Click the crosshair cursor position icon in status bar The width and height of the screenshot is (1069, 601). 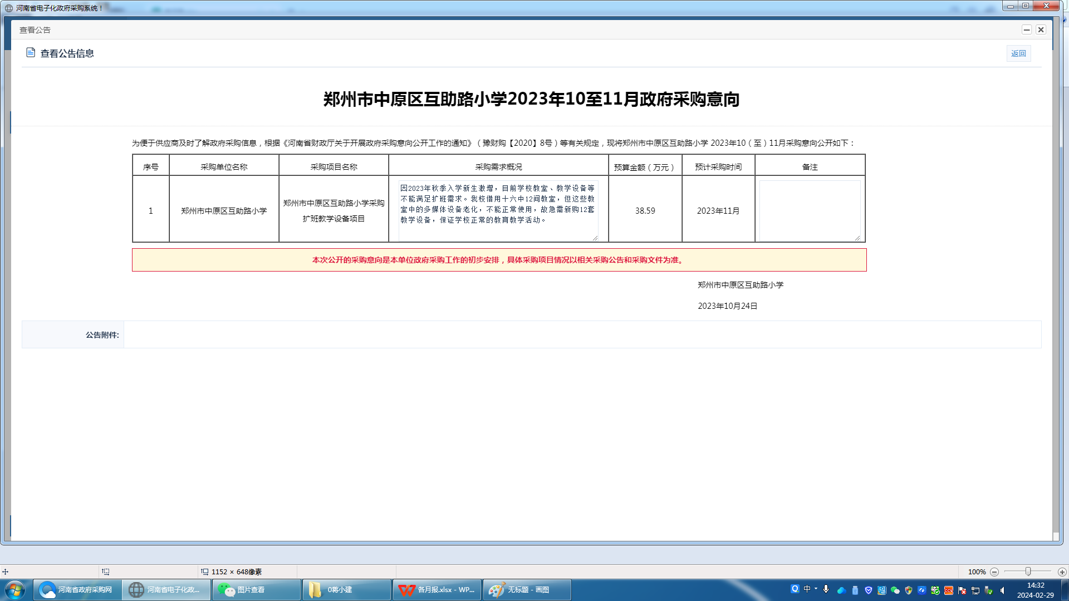tap(5, 572)
